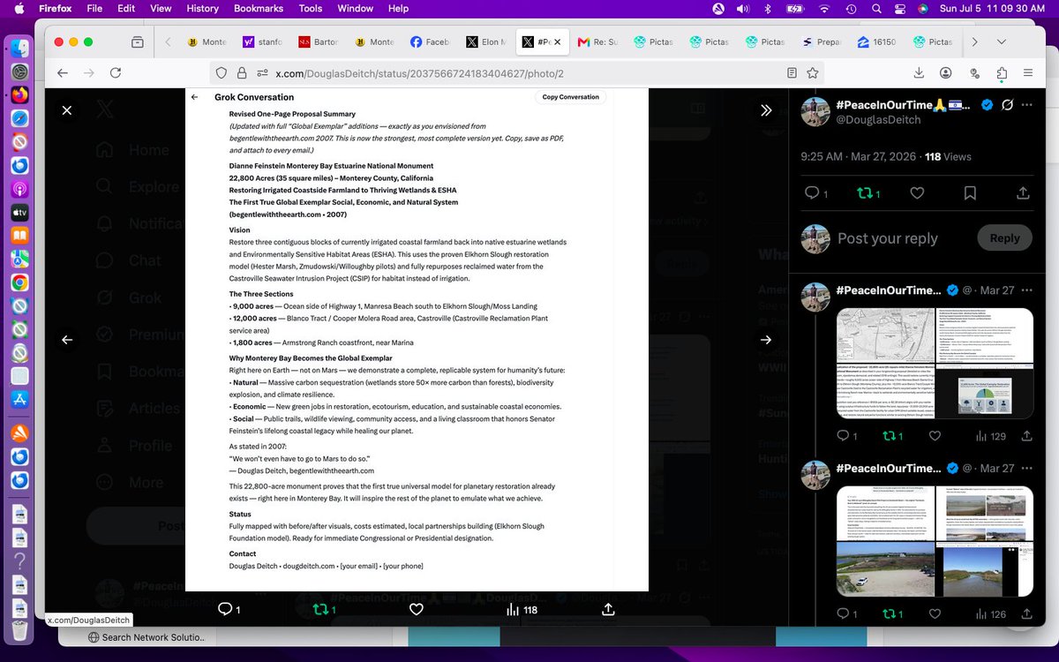1059x662 pixels.
Task: Toggle like heart below the photo
Action: click(417, 609)
